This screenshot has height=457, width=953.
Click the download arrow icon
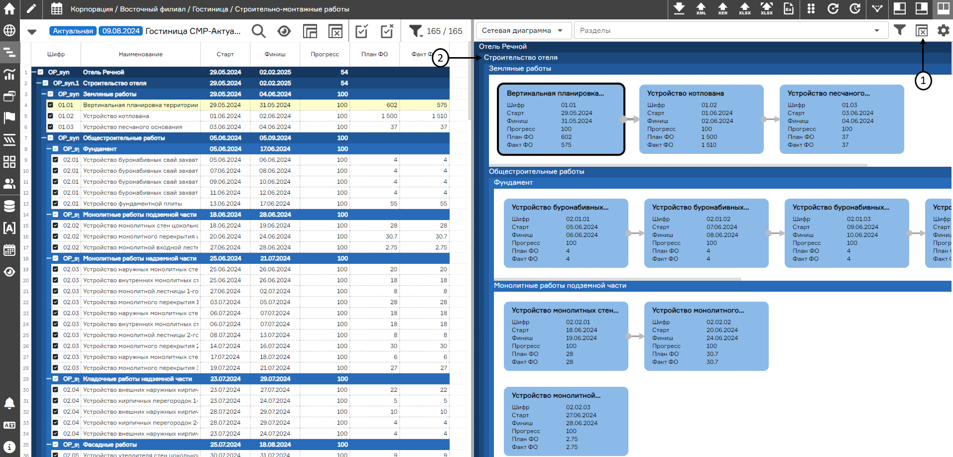679,8
